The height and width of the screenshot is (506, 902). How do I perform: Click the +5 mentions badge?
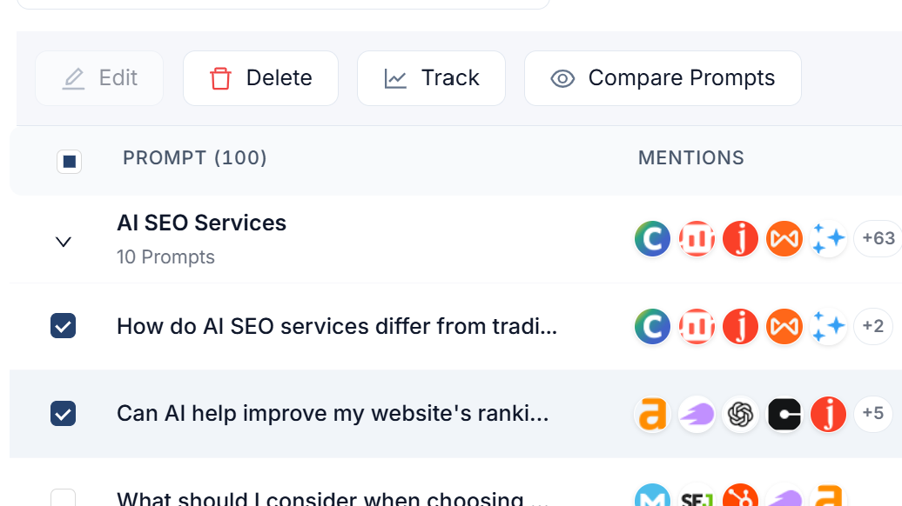(x=872, y=414)
